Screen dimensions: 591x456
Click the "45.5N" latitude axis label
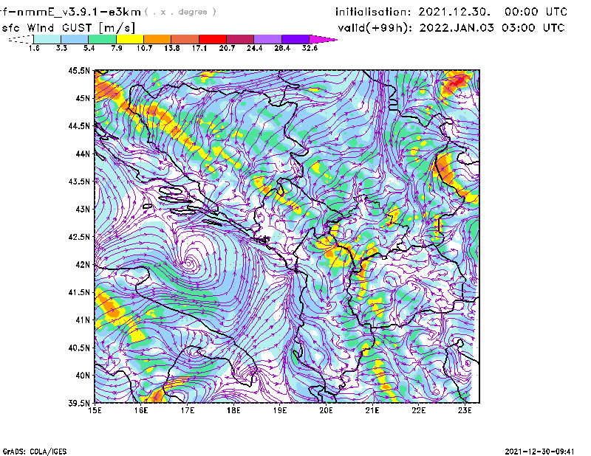[x=79, y=71]
